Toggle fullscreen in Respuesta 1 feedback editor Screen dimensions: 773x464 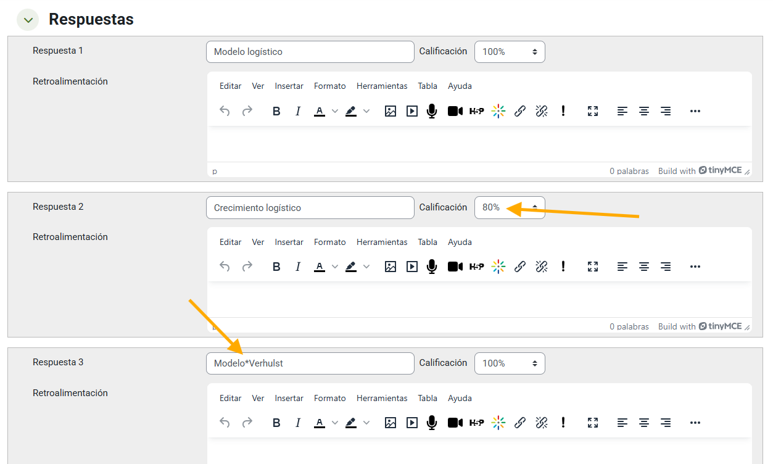[x=593, y=111]
